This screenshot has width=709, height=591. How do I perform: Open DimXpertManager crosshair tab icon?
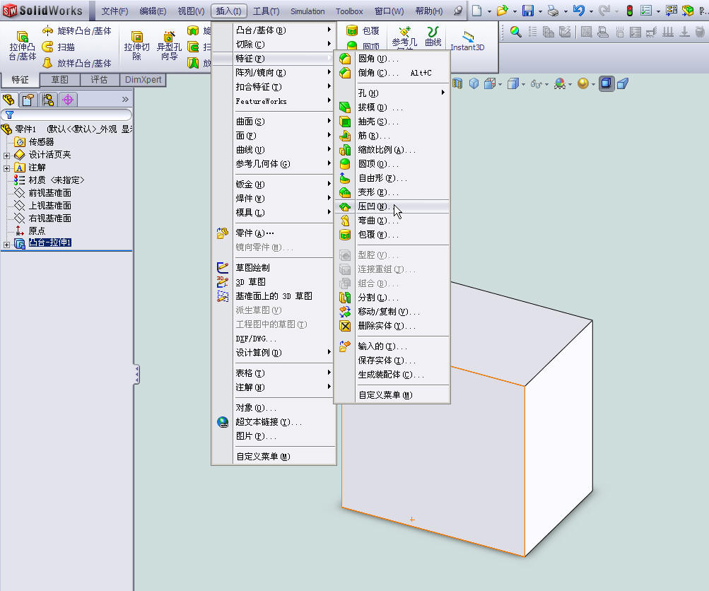pos(68,100)
